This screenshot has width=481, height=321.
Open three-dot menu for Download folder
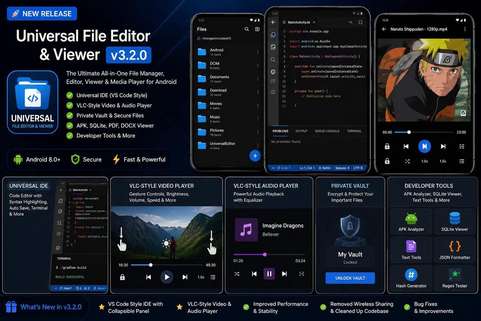click(x=258, y=92)
